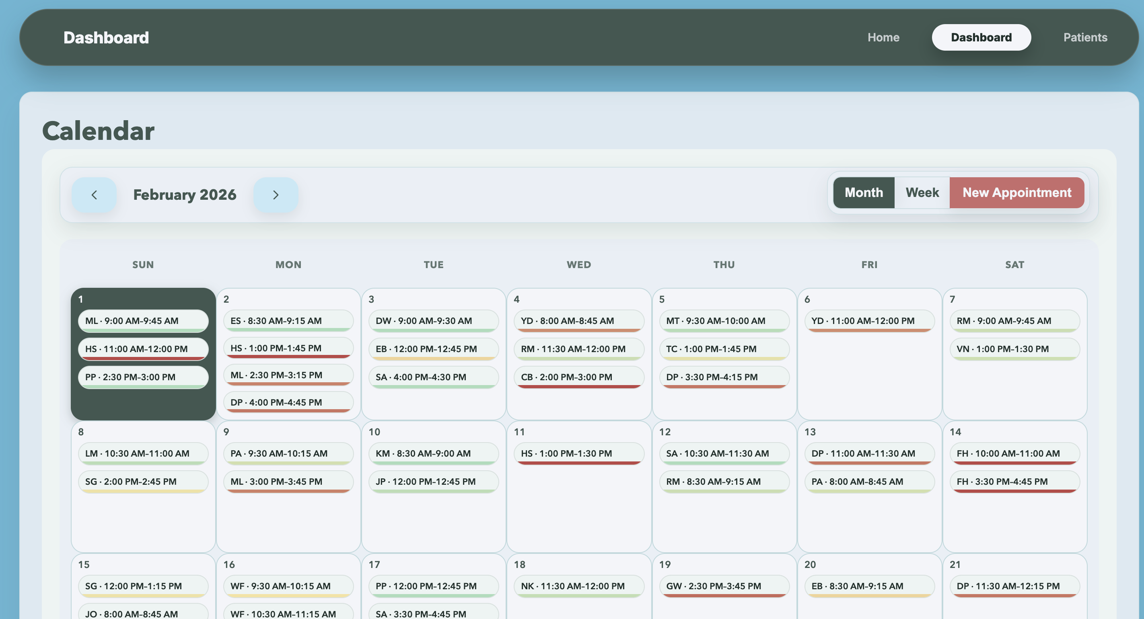Open ML 9:00 AM-9:45 AM appointment on Feb 1
This screenshot has width=1144, height=619.
(143, 320)
